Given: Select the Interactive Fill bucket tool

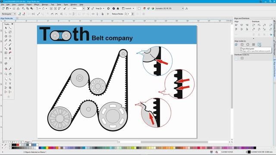Looking at the screenshot, I should pos(6,69).
